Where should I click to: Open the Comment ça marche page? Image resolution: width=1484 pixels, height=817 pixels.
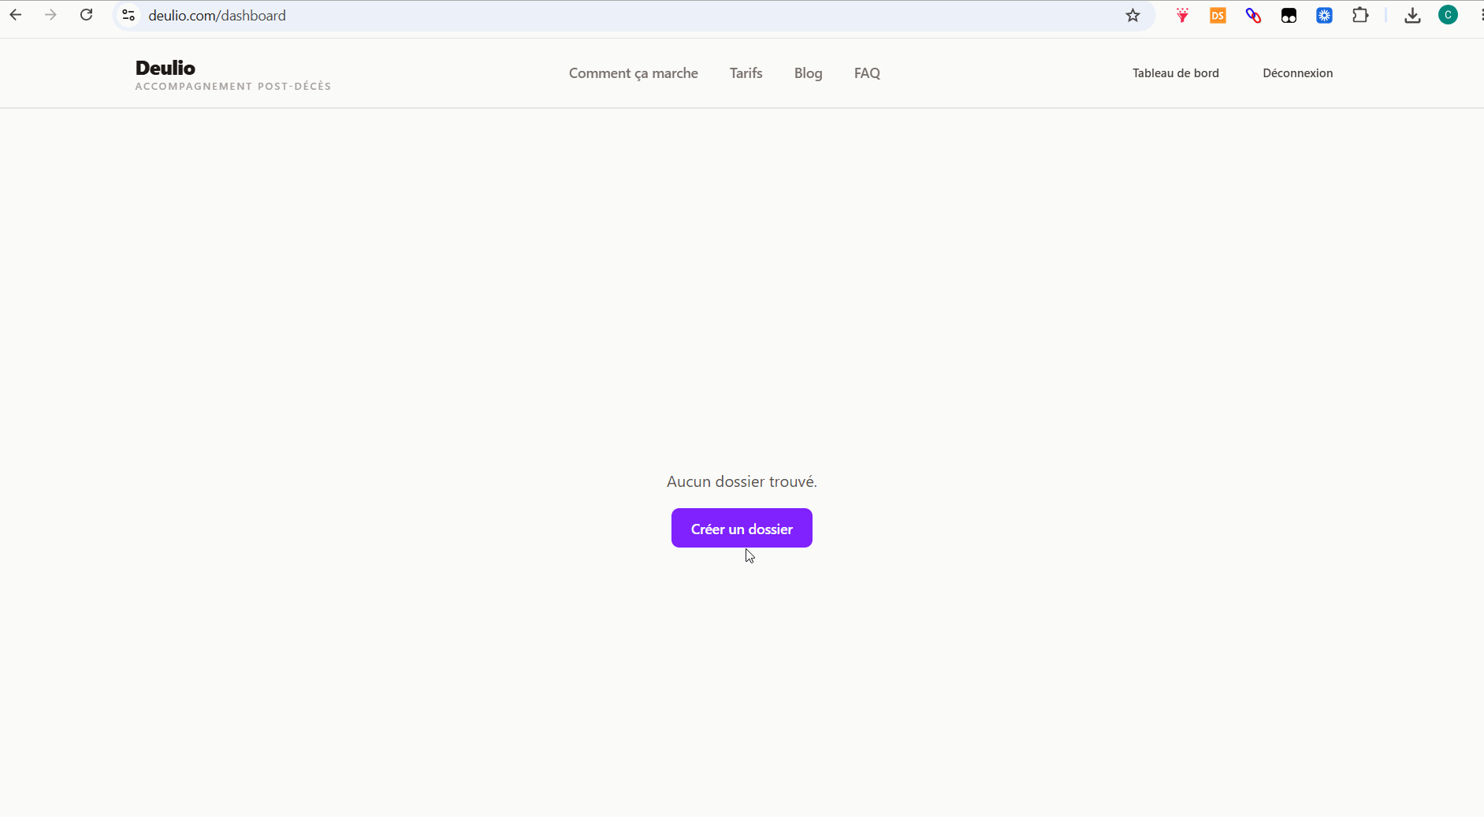634,73
